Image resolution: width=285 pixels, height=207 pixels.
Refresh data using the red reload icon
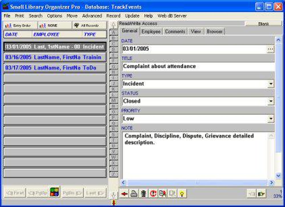pyautogui.click(x=153, y=194)
